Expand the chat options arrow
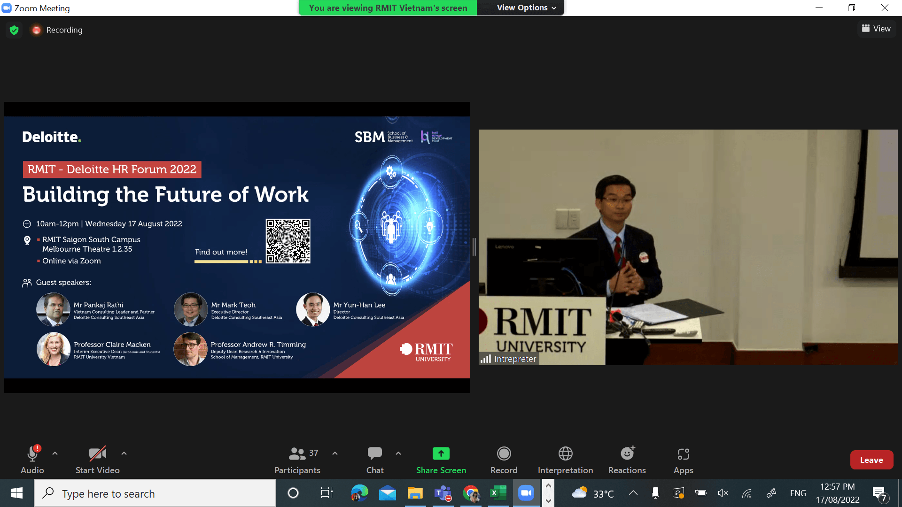Screen dimensions: 902x507 (398, 453)
